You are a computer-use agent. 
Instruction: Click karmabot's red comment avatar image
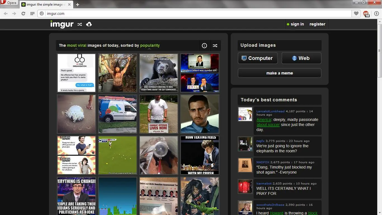(245, 186)
